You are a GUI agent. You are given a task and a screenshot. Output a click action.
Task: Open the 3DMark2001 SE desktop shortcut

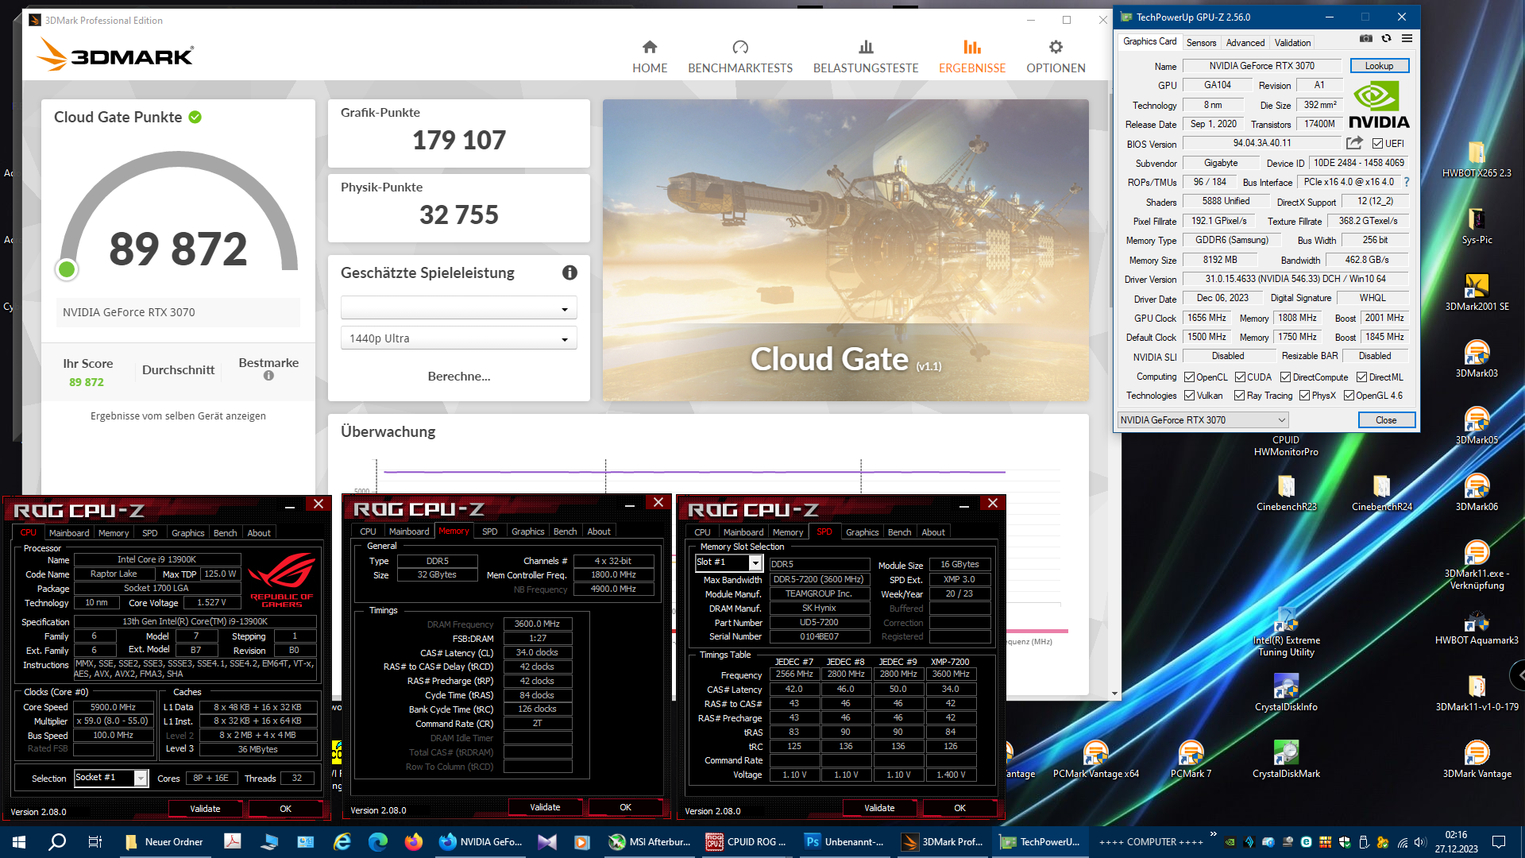pos(1477,292)
